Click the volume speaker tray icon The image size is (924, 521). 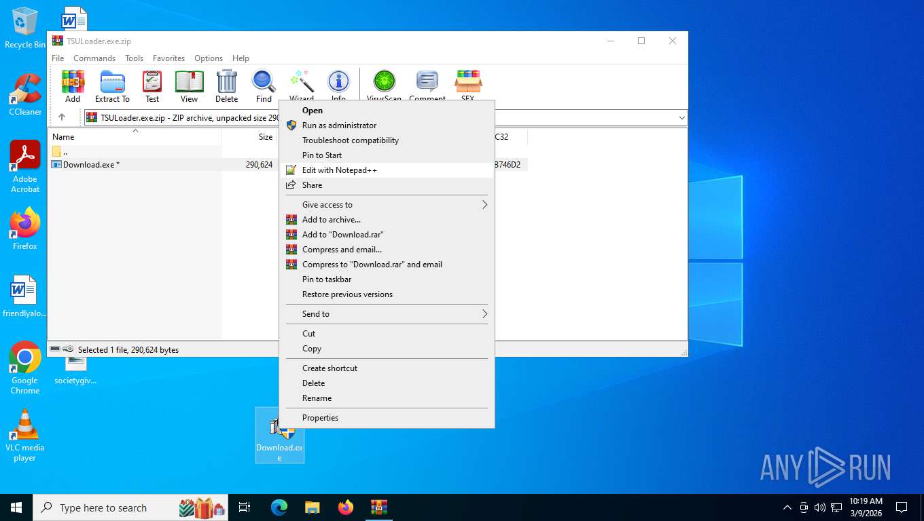pyautogui.click(x=819, y=507)
